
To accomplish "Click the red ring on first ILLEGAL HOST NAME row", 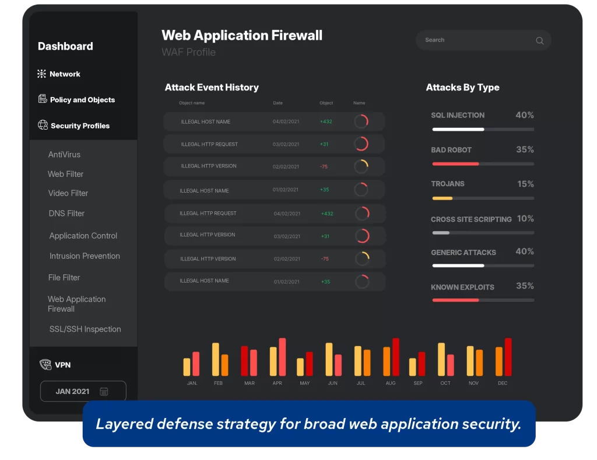I will point(361,121).
